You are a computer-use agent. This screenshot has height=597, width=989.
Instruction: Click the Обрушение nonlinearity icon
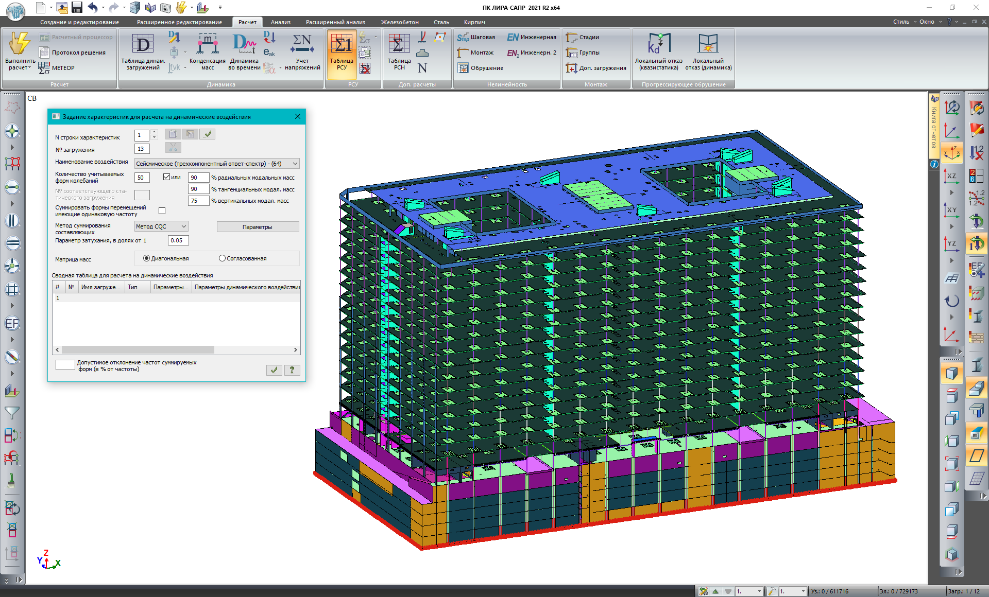[x=463, y=68]
